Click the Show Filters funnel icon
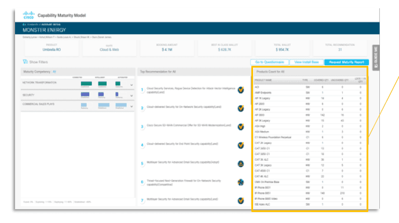This screenshot has height=223, width=399. click(x=25, y=62)
